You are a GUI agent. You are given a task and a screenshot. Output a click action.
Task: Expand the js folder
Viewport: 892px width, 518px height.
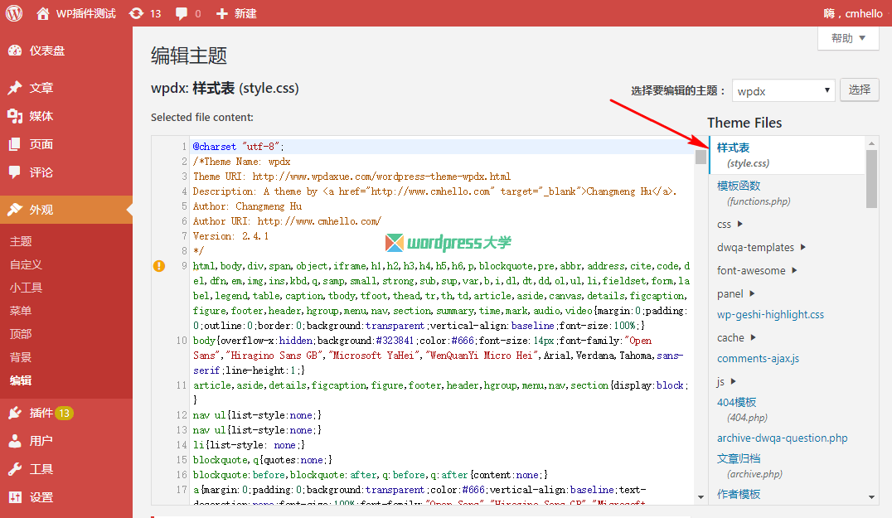[734, 381]
